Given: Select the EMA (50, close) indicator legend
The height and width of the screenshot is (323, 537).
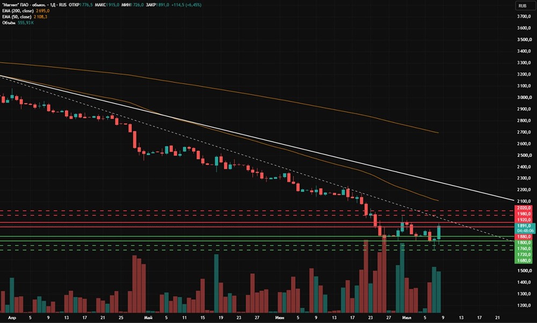Looking at the screenshot, I should (17, 17).
